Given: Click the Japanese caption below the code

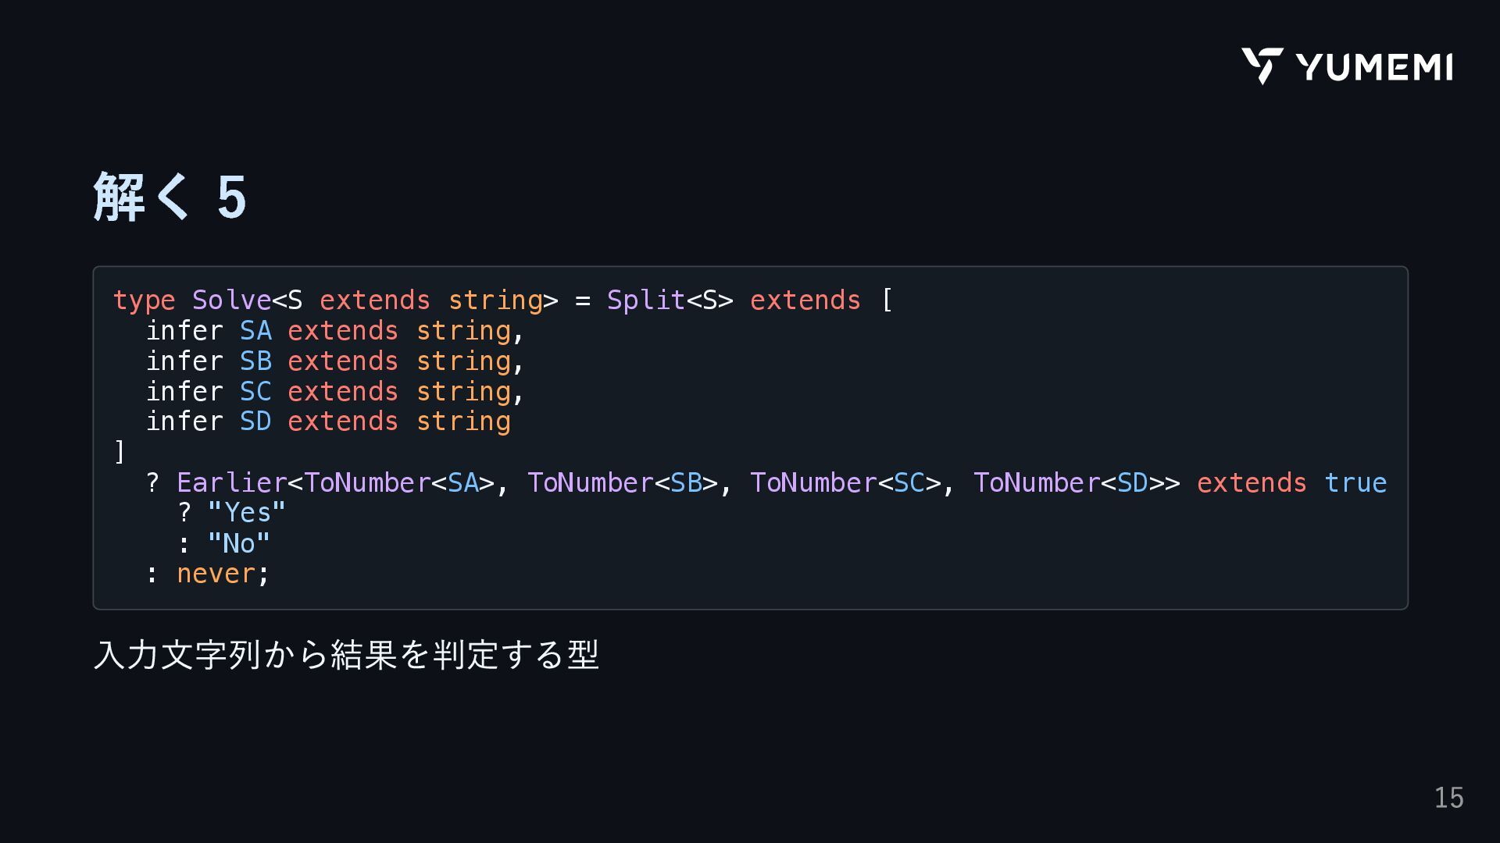Looking at the screenshot, I should (346, 654).
